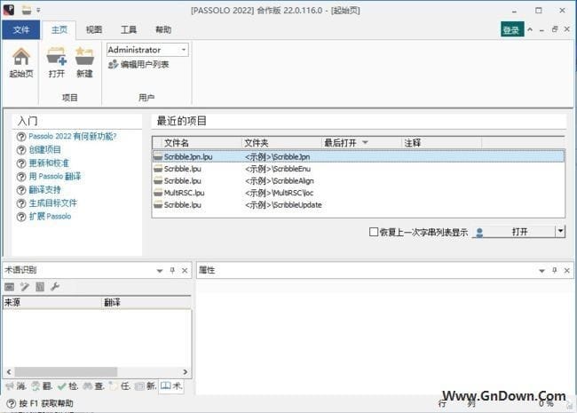Pin the 术语识别 panel
The height and width of the screenshot is (413, 577).
pyautogui.click(x=172, y=271)
